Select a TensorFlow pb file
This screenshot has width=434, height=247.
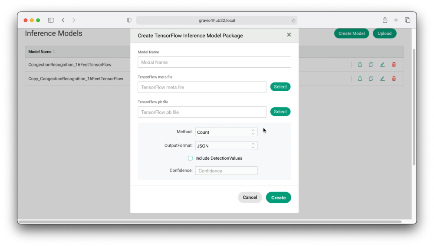coord(280,112)
